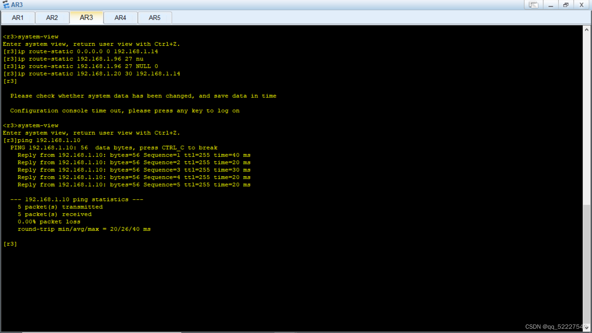Switch to the AR2 router tab
The width and height of the screenshot is (592, 333).
(52, 18)
